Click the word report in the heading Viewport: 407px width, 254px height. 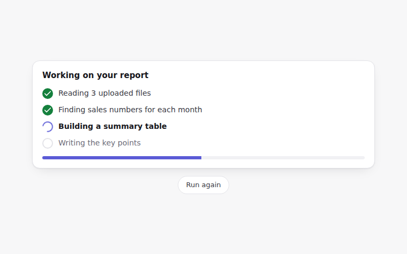(134, 75)
